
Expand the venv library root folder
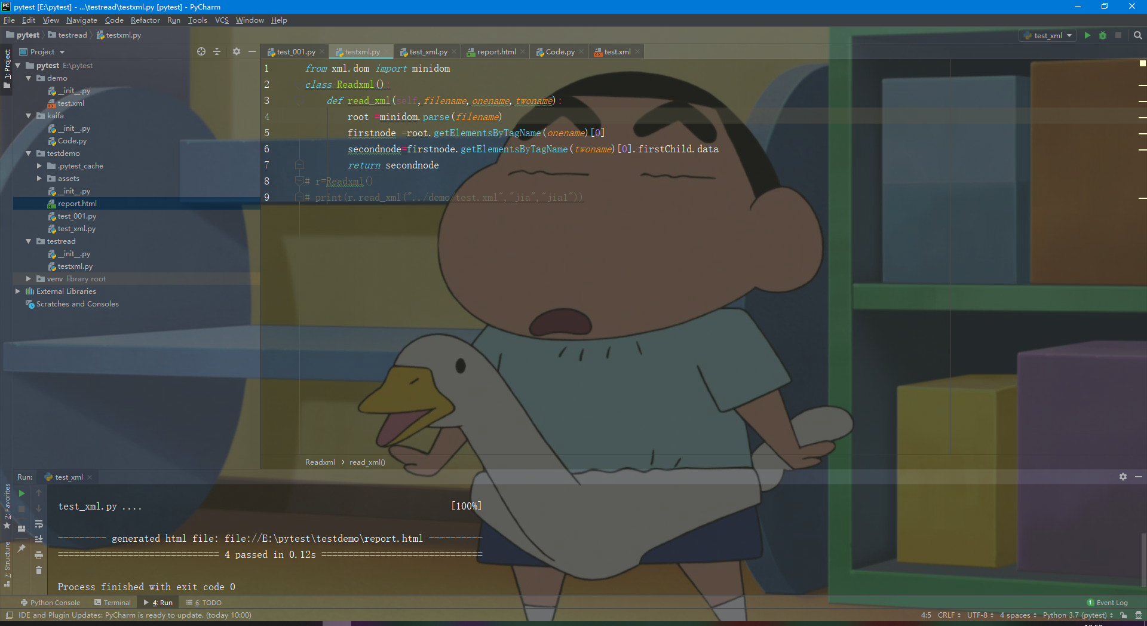28,279
